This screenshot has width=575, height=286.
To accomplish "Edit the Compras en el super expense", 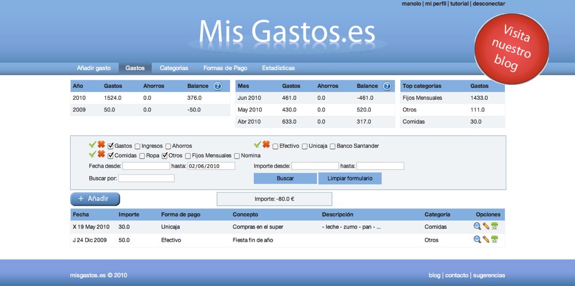I will tap(486, 226).
